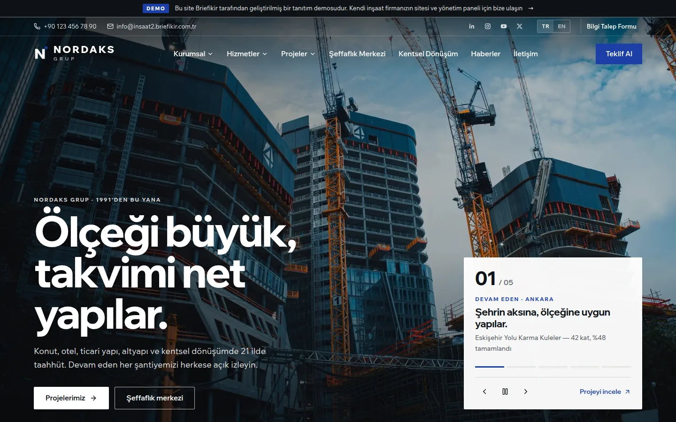The width and height of the screenshot is (676, 422).
Task: Click the Teklif Al button
Action: [x=619, y=54]
